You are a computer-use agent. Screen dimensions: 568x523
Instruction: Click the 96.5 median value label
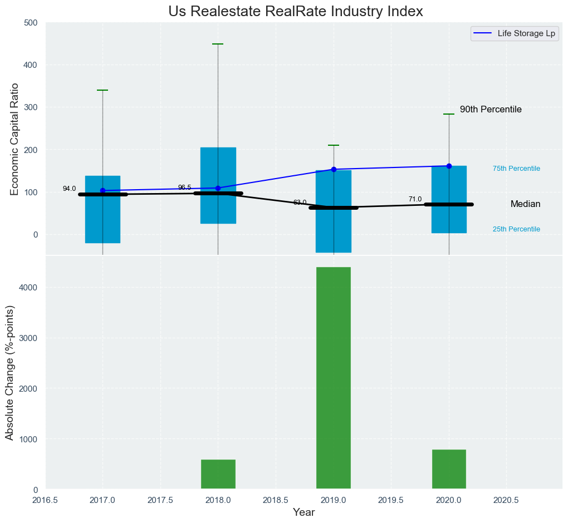[x=184, y=188]
